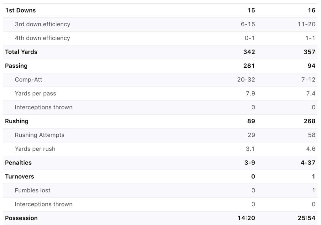Viewport: 321px width, 225px height.
Task: Click the Yards per pass label
Action: tap(35, 94)
